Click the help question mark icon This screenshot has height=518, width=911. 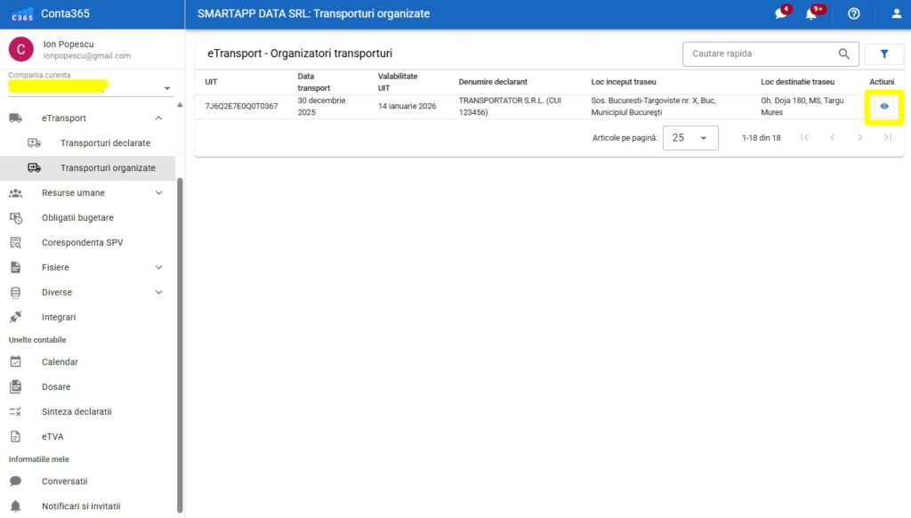click(853, 13)
